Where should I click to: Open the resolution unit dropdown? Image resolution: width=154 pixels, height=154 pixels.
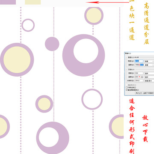pos(149,81)
